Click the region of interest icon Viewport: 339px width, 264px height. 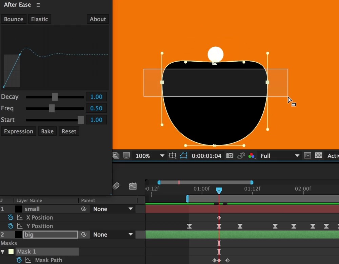172,155
